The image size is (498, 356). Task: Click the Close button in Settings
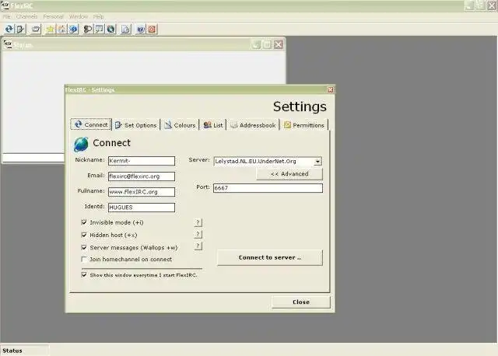[x=301, y=302]
